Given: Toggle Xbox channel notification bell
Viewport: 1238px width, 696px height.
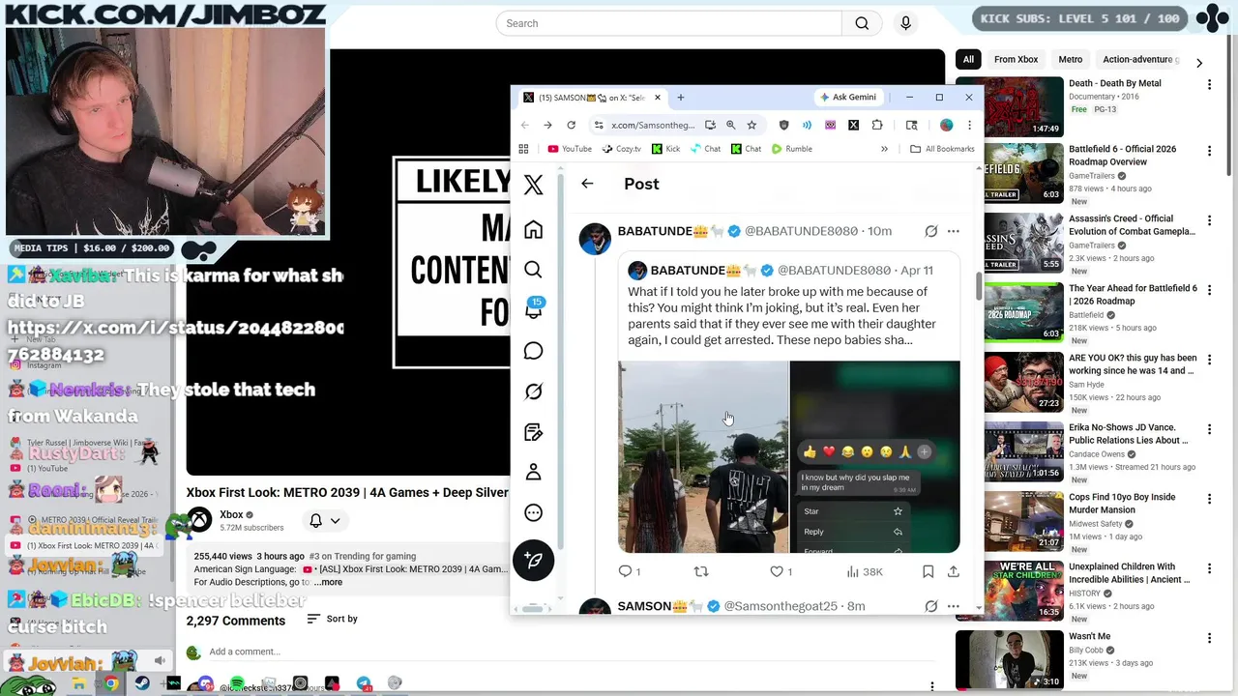Looking at the screenshot, I should pos(315,520).
